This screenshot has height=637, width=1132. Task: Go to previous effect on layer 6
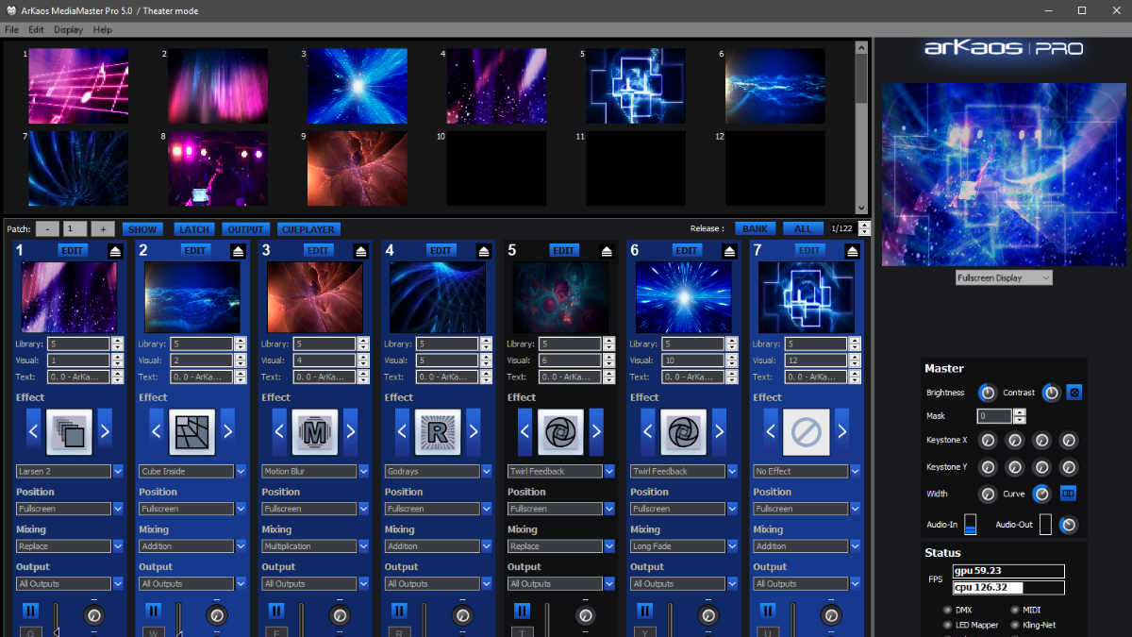click(647, 432)
